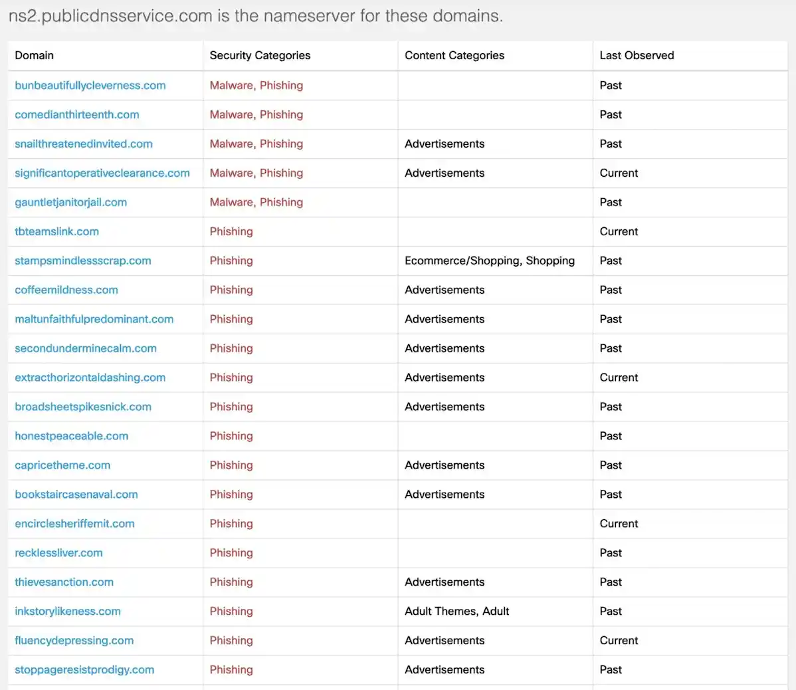Viewport: 796px width, 690px height.
Task: Click the honestpeaceable.com link
Action: [71, 436]
